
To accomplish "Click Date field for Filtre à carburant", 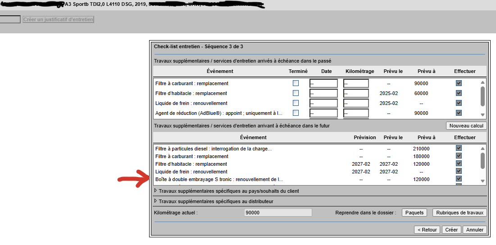I will click(x=323, y=83).
